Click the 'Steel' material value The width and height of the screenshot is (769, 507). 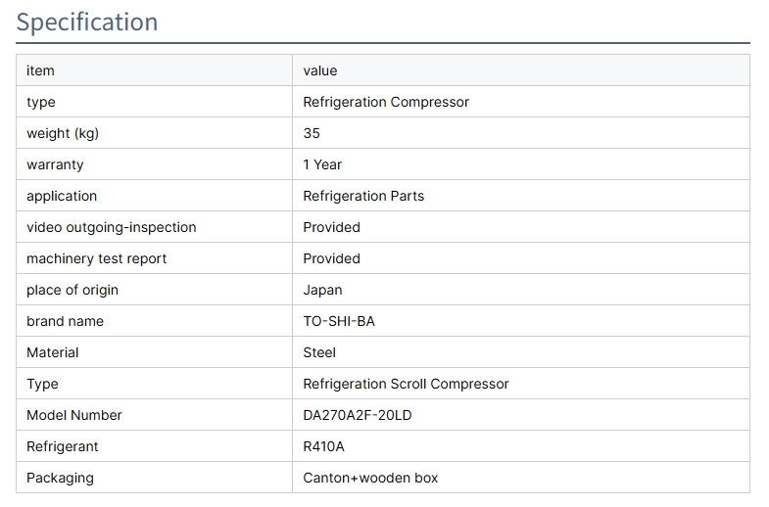coord(319,352)
